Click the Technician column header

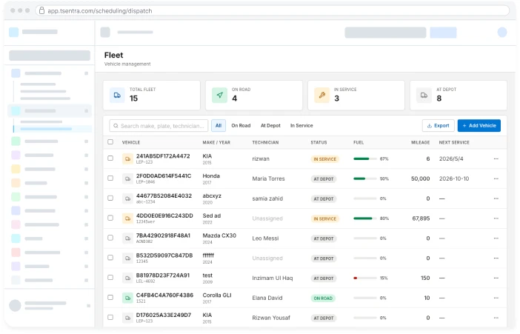(265, 143)
